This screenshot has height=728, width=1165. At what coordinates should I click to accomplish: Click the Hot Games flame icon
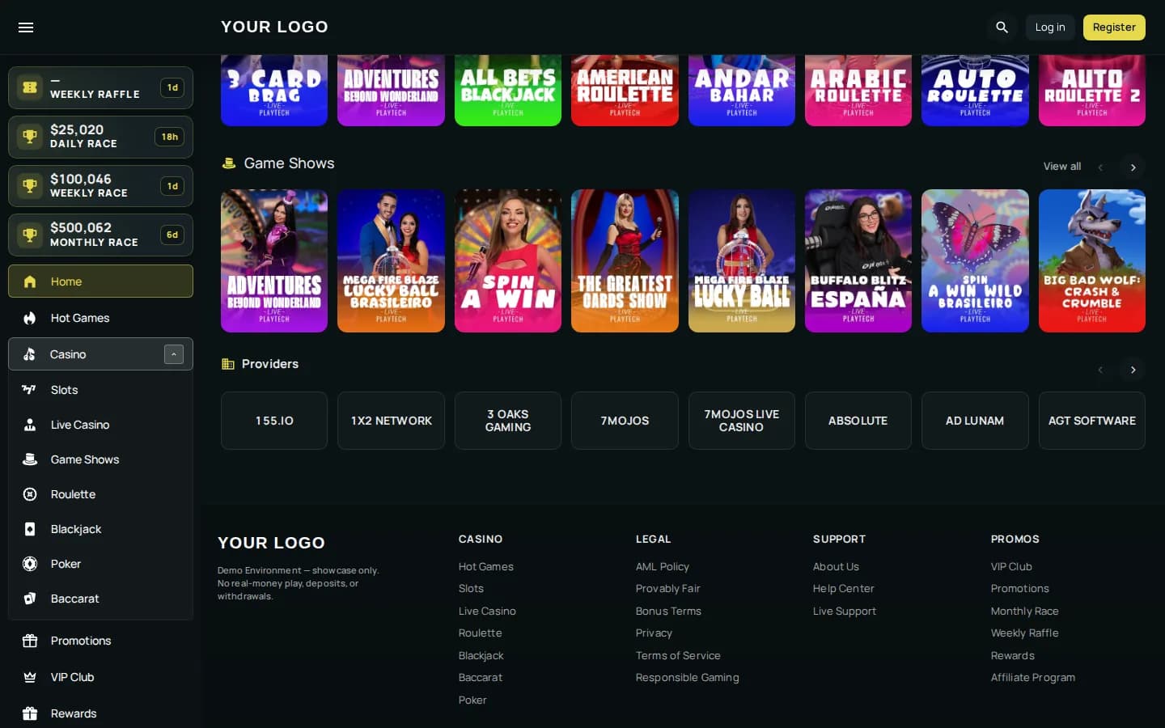[x=30, y=318]
